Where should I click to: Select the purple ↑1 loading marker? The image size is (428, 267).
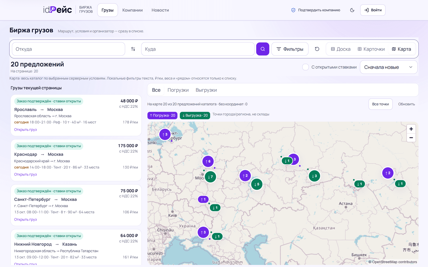203,199
